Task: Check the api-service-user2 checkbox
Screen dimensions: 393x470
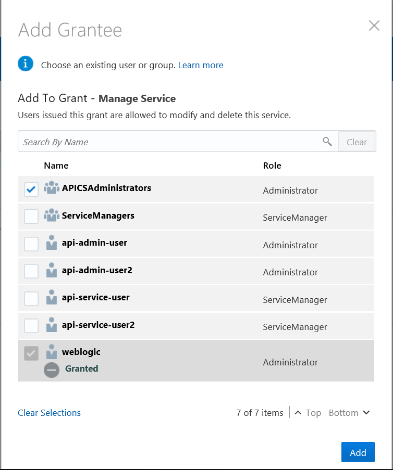Action: [x=31, y=324]
